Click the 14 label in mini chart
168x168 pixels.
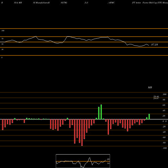(108, 163)
